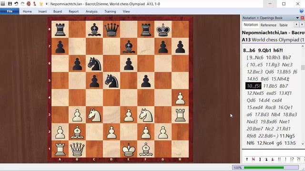The image size is (305, 171).
Task: Click the red engine icon in title bar
Action: (x=29, y=4)
